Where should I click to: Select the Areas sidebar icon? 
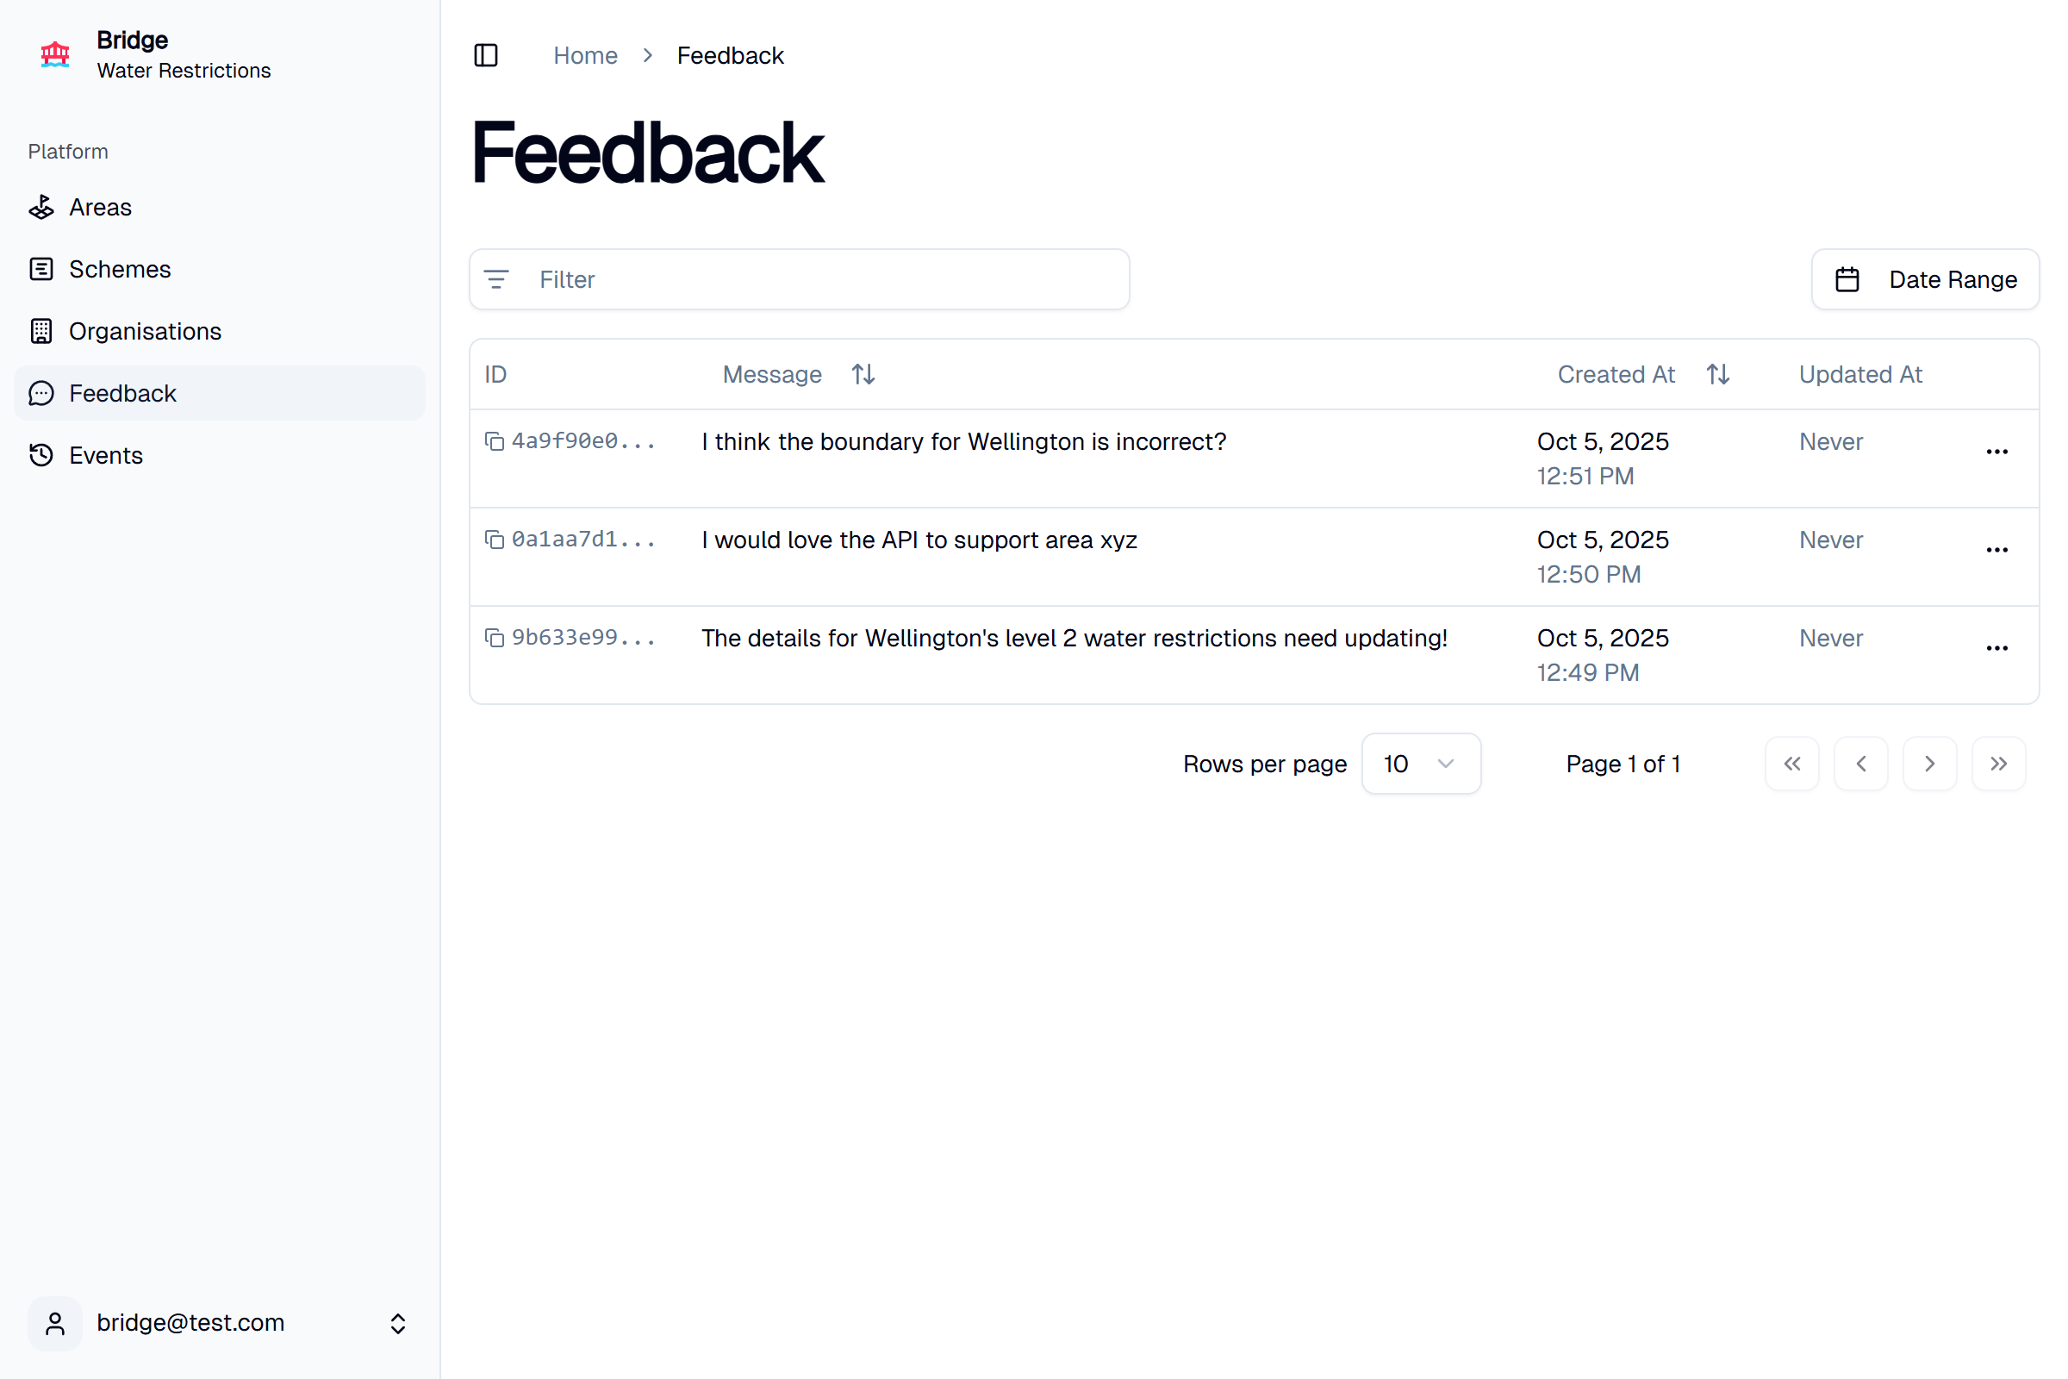coord(41,207)
